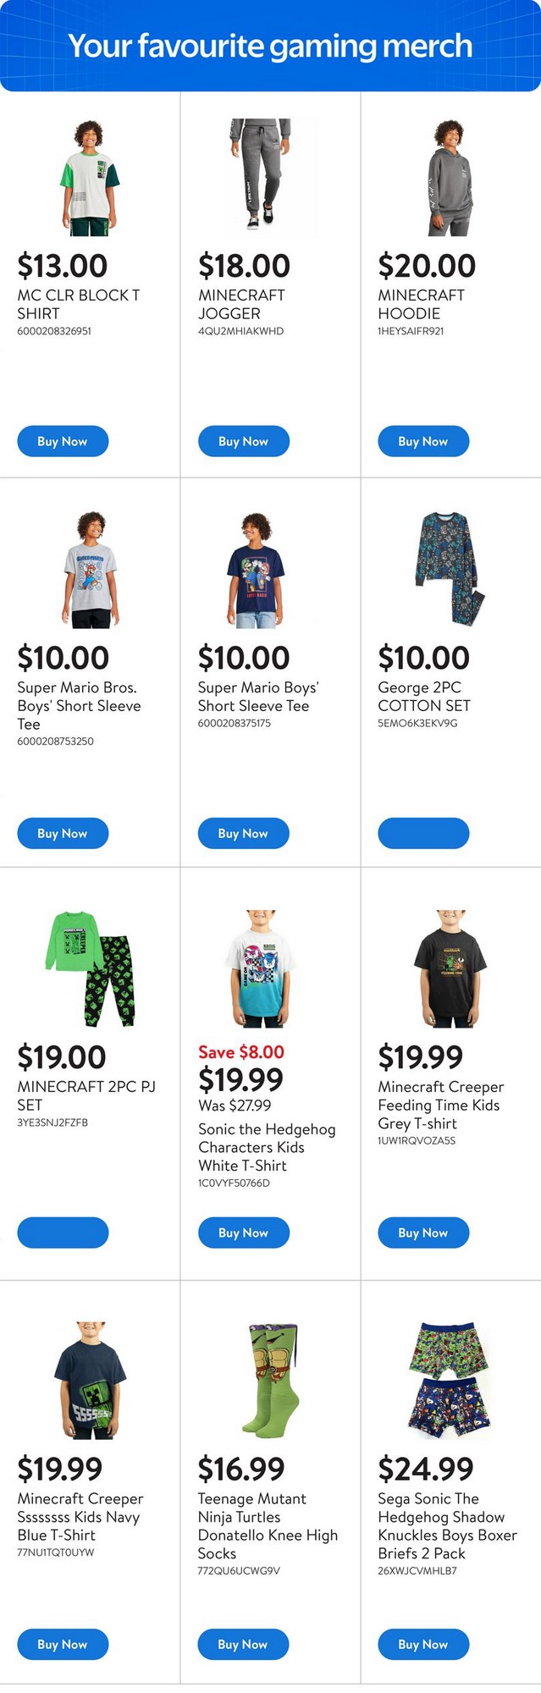The image size is (541, 1693).
Task: Click Buy Now under Minecraft Jogger
Action: [244, 441]
